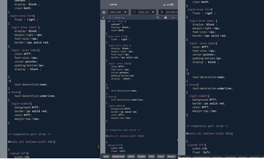Click the line gutter in the phone editor
The width and height of the screenshot is (264, 159).
click(103, 87)
